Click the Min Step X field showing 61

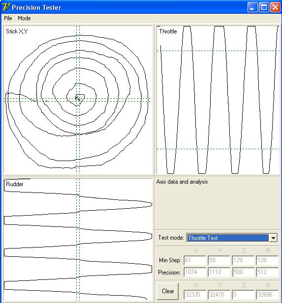[195, 260]
